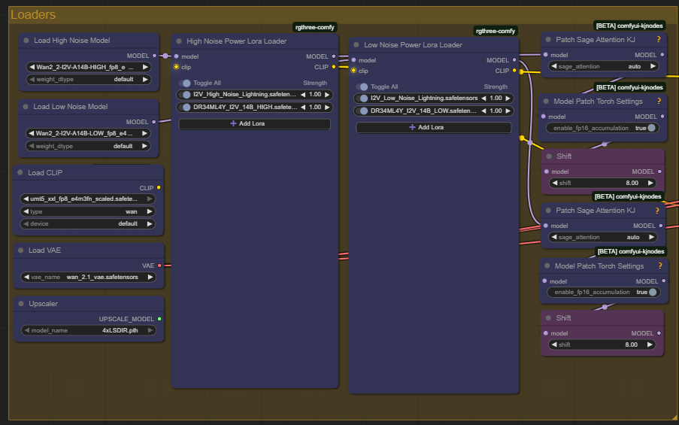Click the VAE output port on Load VAE
This screenshot has width=679, height=425.
pos(159,266)
